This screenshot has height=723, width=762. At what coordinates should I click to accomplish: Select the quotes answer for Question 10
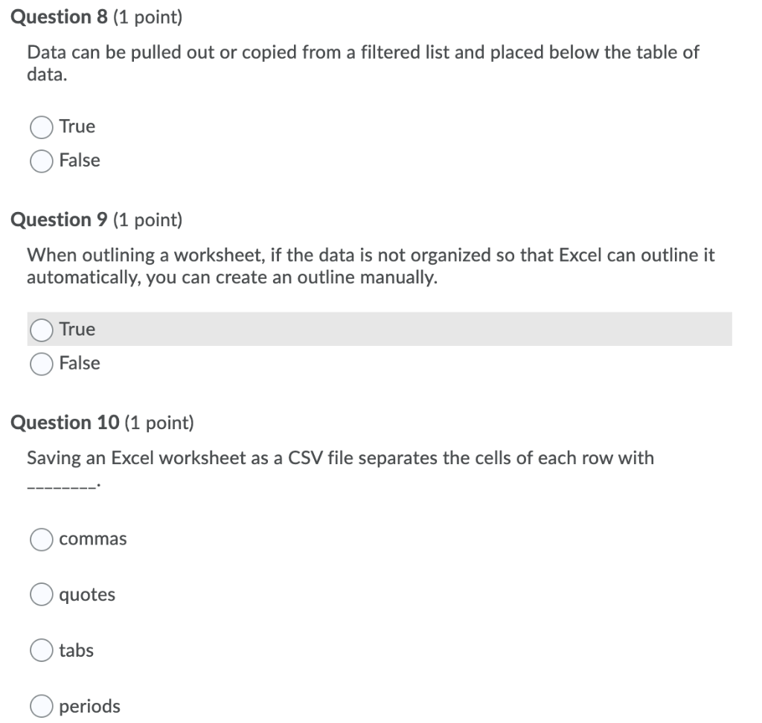pos(41,594)
